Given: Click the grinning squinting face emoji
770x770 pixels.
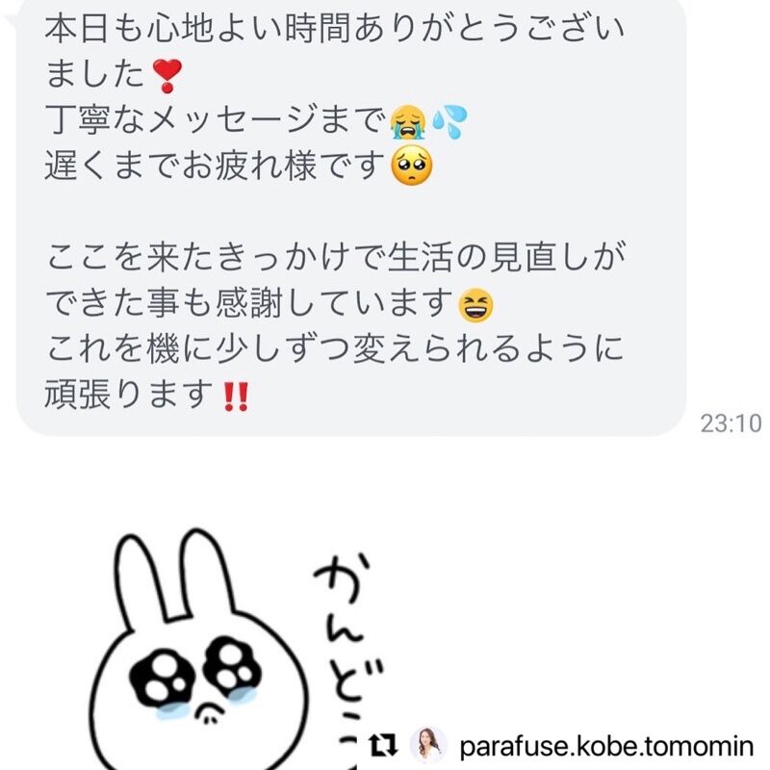Looking at the screenshot, I should 475,305.
